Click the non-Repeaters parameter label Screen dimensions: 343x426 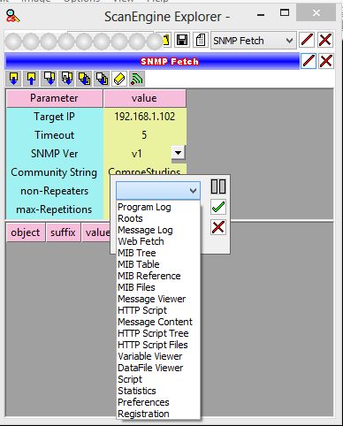pos(54,191)
